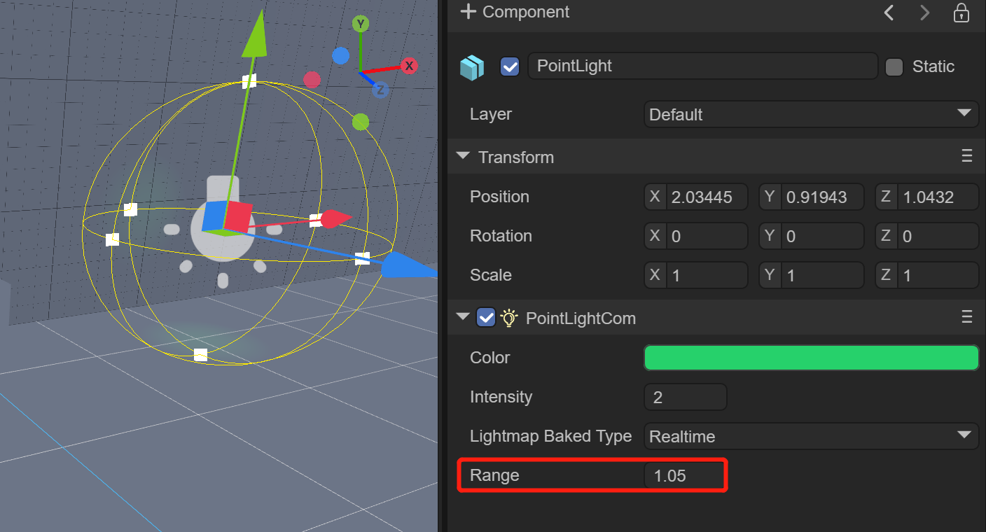Open the Transform section options menu
Viewport: 986px width, 532px height.
(x=967, y=156)
